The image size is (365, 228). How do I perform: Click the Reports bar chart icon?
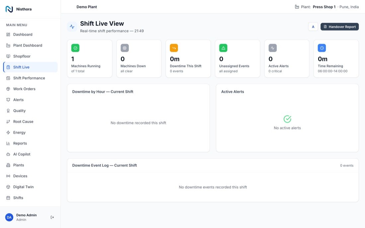pyautogui.click(x=8, y=143)
